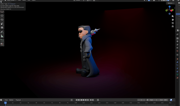This screenshot has width=180, height=106.
Task: Jump to the previous keyframe
Action: 79,100
